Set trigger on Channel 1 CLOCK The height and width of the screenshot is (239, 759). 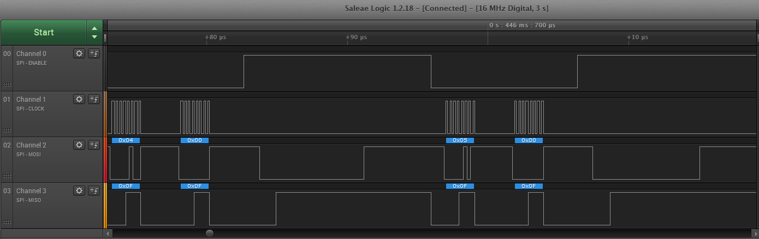[94, 99]
